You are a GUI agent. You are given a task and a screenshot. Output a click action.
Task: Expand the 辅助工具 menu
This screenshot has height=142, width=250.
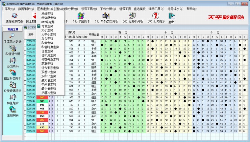[157, 9]
